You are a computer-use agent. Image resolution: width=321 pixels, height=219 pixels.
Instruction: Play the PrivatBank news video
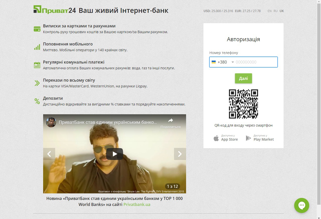(x=115, y=154)
